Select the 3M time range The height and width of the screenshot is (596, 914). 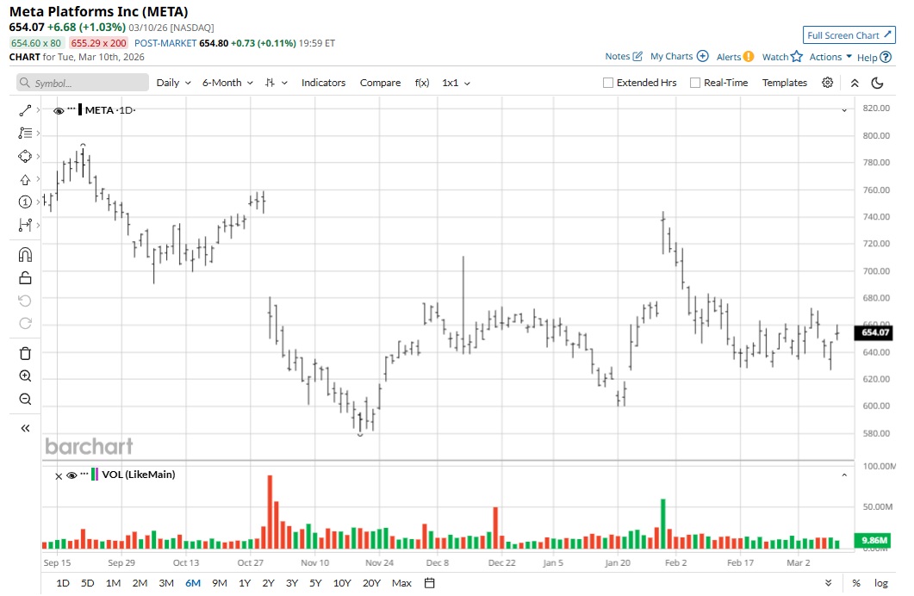click(166, 582)
